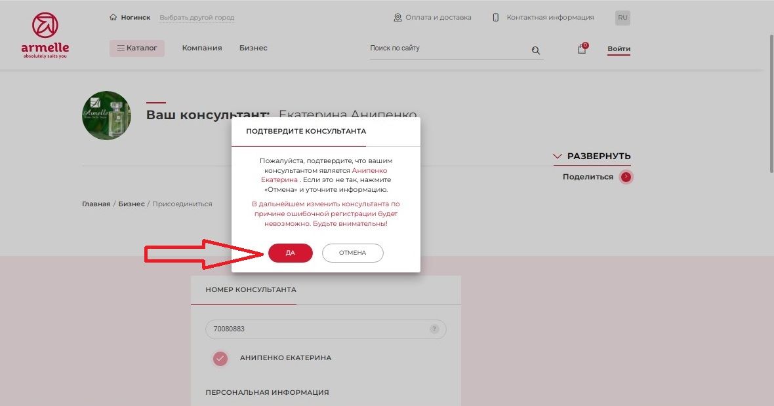This screenshot has width=774, height=406.
Task: Click the consultant avatar thumbnail
Action: tap(107, 115)
